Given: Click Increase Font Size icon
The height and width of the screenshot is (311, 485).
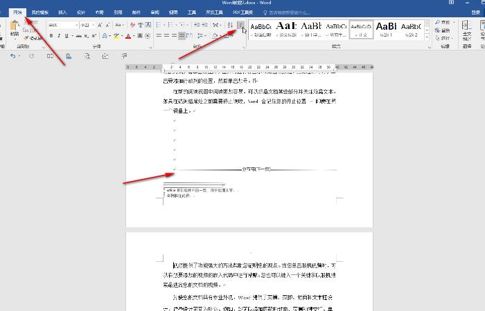Looking at the screenshot, I should tap(100, 25).
